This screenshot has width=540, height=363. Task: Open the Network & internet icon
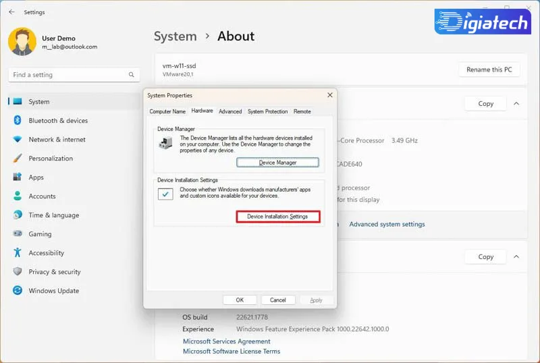point(18,139)
